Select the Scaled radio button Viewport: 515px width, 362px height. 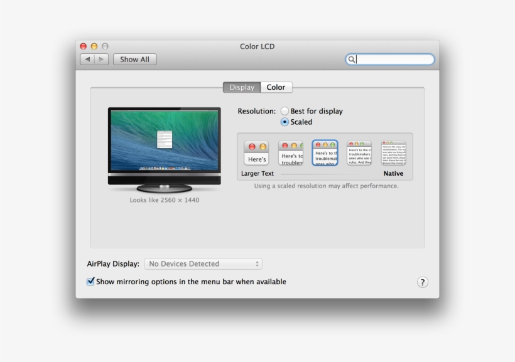(286, 122)
